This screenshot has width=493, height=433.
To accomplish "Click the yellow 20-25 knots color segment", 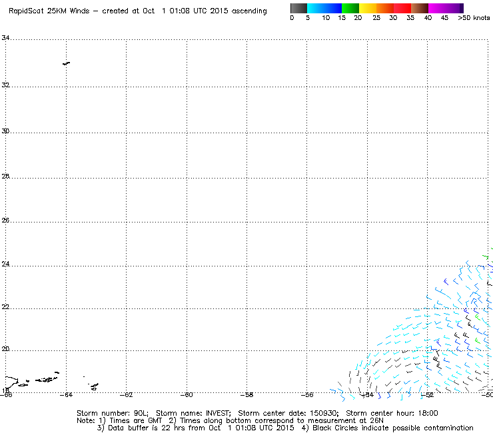I will pyautogui.click(x=368, y=8).
